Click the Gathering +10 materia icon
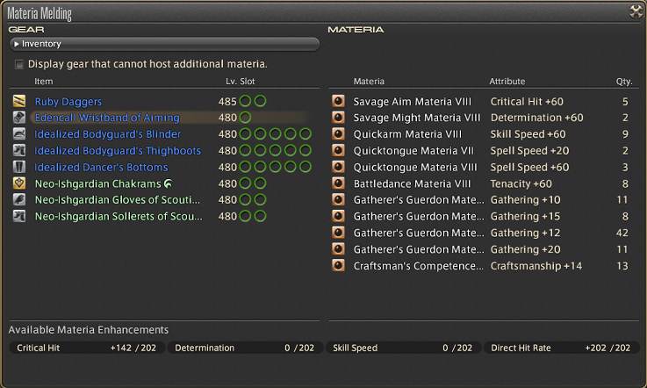Viewport: 647px width, 388px height. pos(338,200)
